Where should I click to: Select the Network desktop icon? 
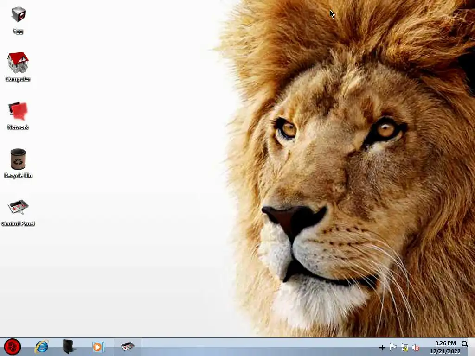click(18, 115)
